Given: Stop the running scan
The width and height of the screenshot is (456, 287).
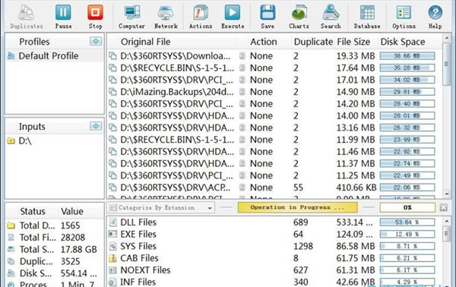Looking at the screenshot, I should pyautogui.click(x=95, y=17).
